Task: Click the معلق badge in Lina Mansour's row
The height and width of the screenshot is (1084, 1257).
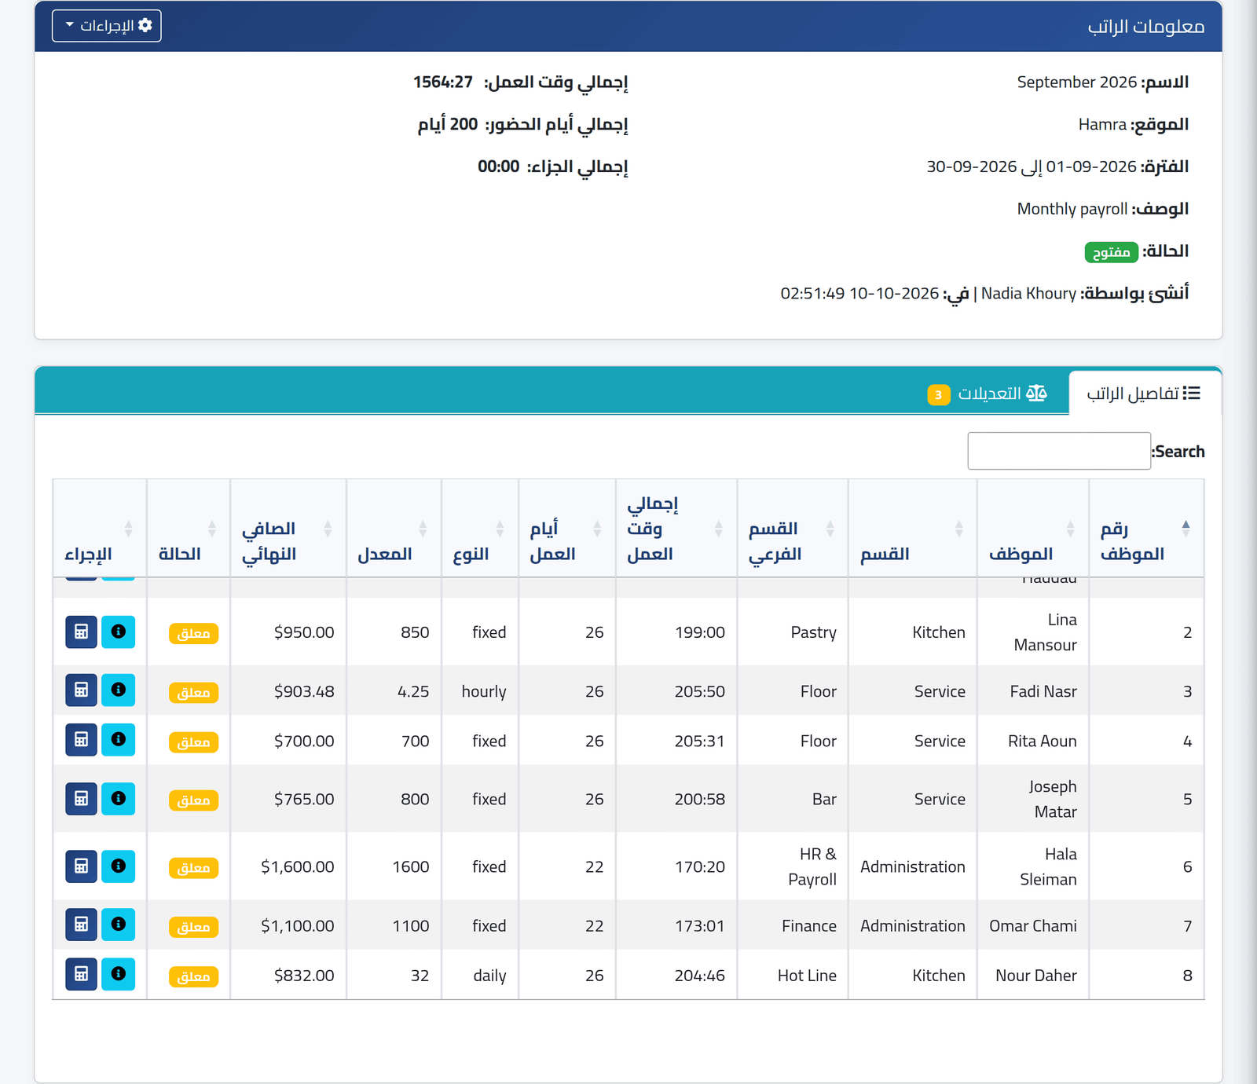Action: click(x=193, y=633)
